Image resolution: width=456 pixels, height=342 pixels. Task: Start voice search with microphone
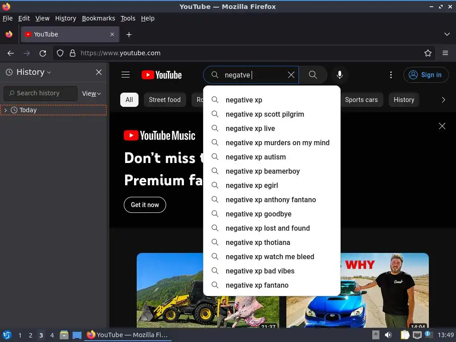pyautogui.click(x=339, y=75)
